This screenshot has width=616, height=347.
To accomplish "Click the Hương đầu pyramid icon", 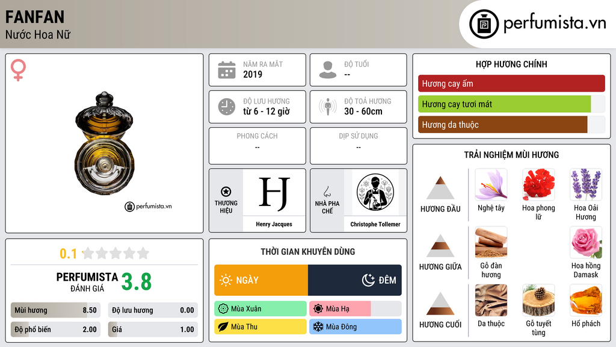I will 440,188.
